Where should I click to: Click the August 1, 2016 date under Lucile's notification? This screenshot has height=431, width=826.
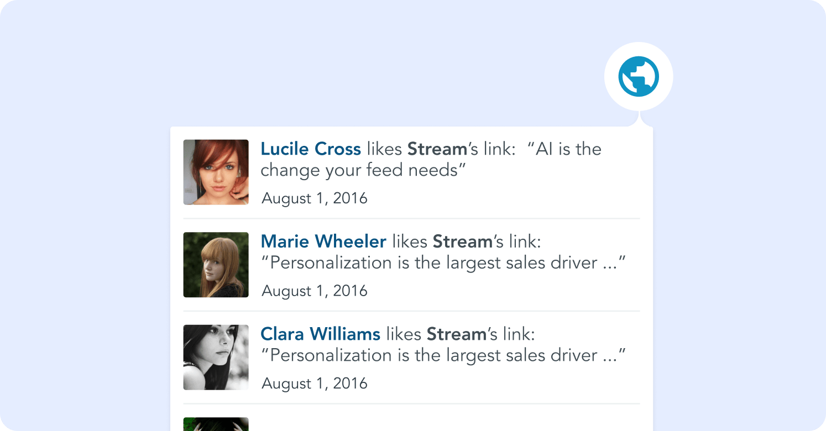[x=314, y=198]
